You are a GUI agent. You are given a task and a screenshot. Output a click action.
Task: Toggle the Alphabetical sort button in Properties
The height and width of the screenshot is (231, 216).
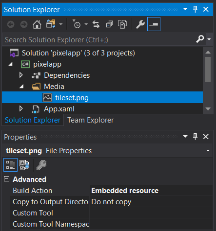[x=24, y=165]
